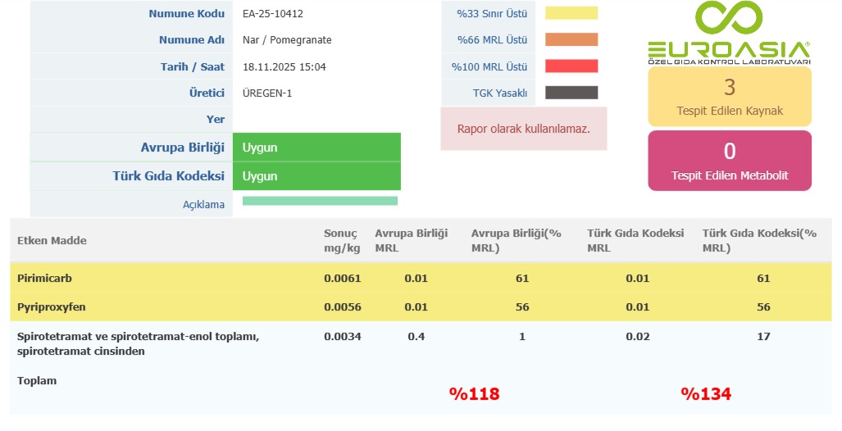The image size is (842, 431).
Task: Click the Avrupa Birliği(% MRL) column header
Action: (516, 240)
